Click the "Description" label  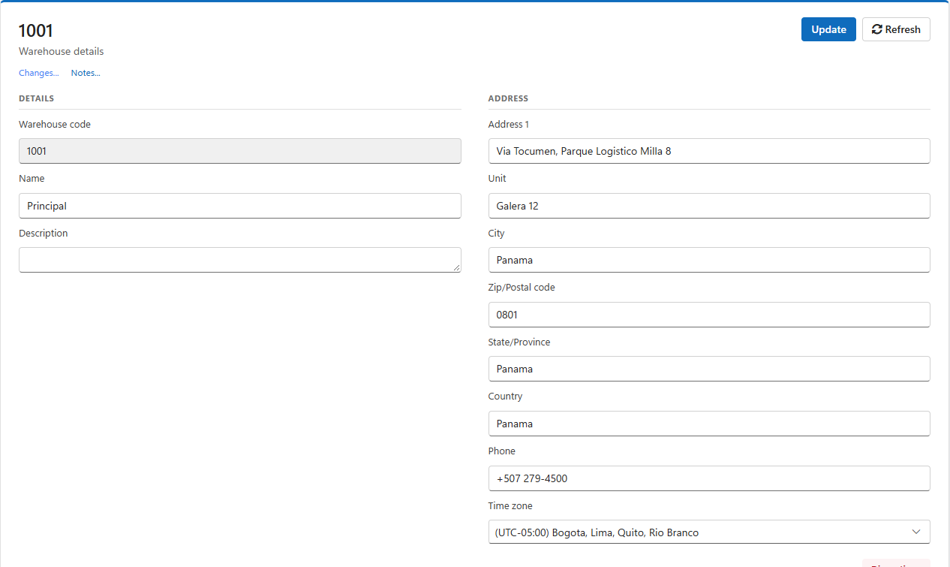[x=44, y=234]
